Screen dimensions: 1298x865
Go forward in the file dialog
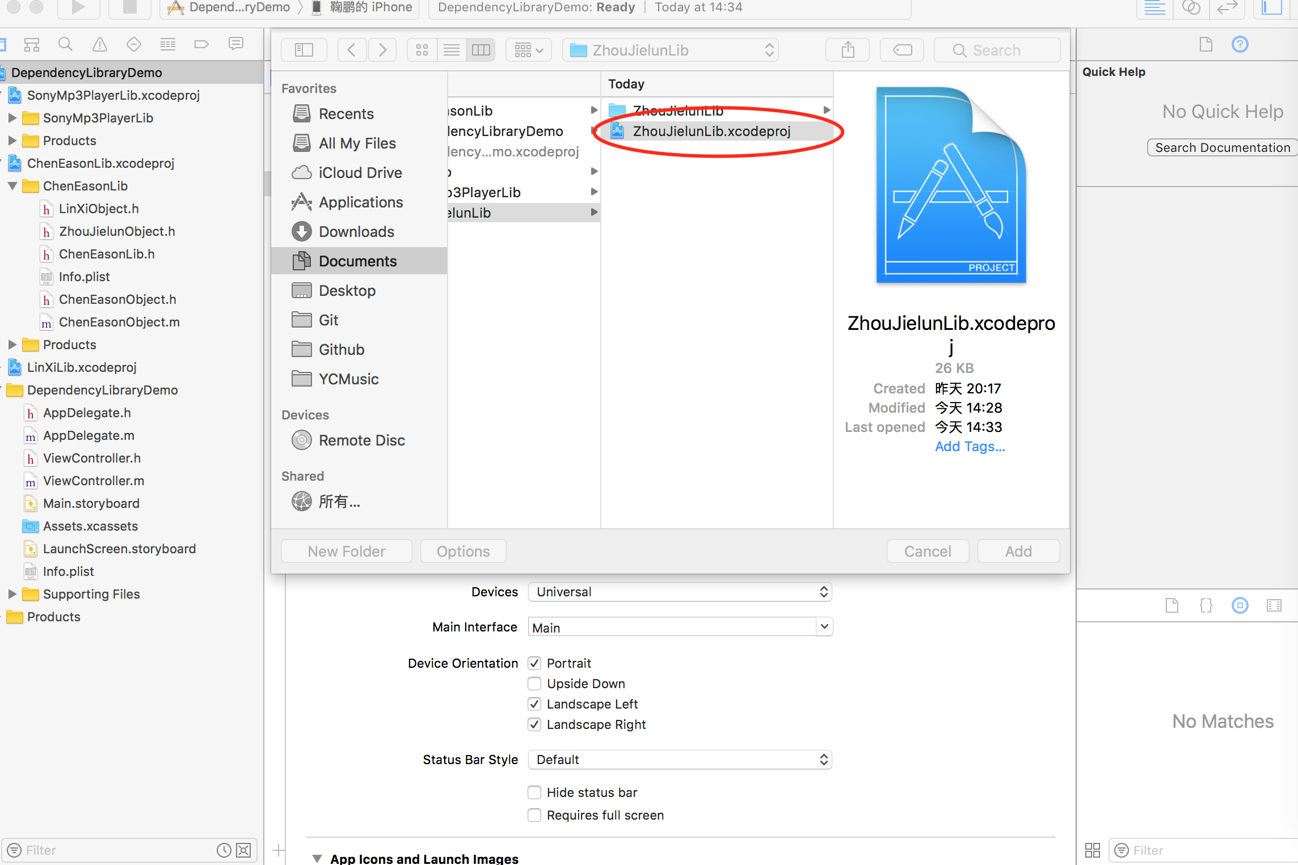[382, 50]
